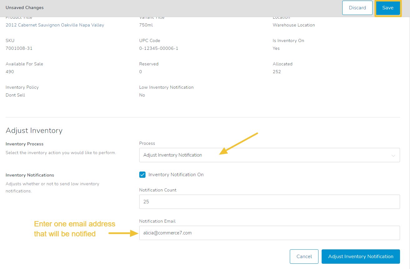Screen dimensions: 410x269
Task: Click the Unsaved Changes banner text
Action: (x=25, y=7)
